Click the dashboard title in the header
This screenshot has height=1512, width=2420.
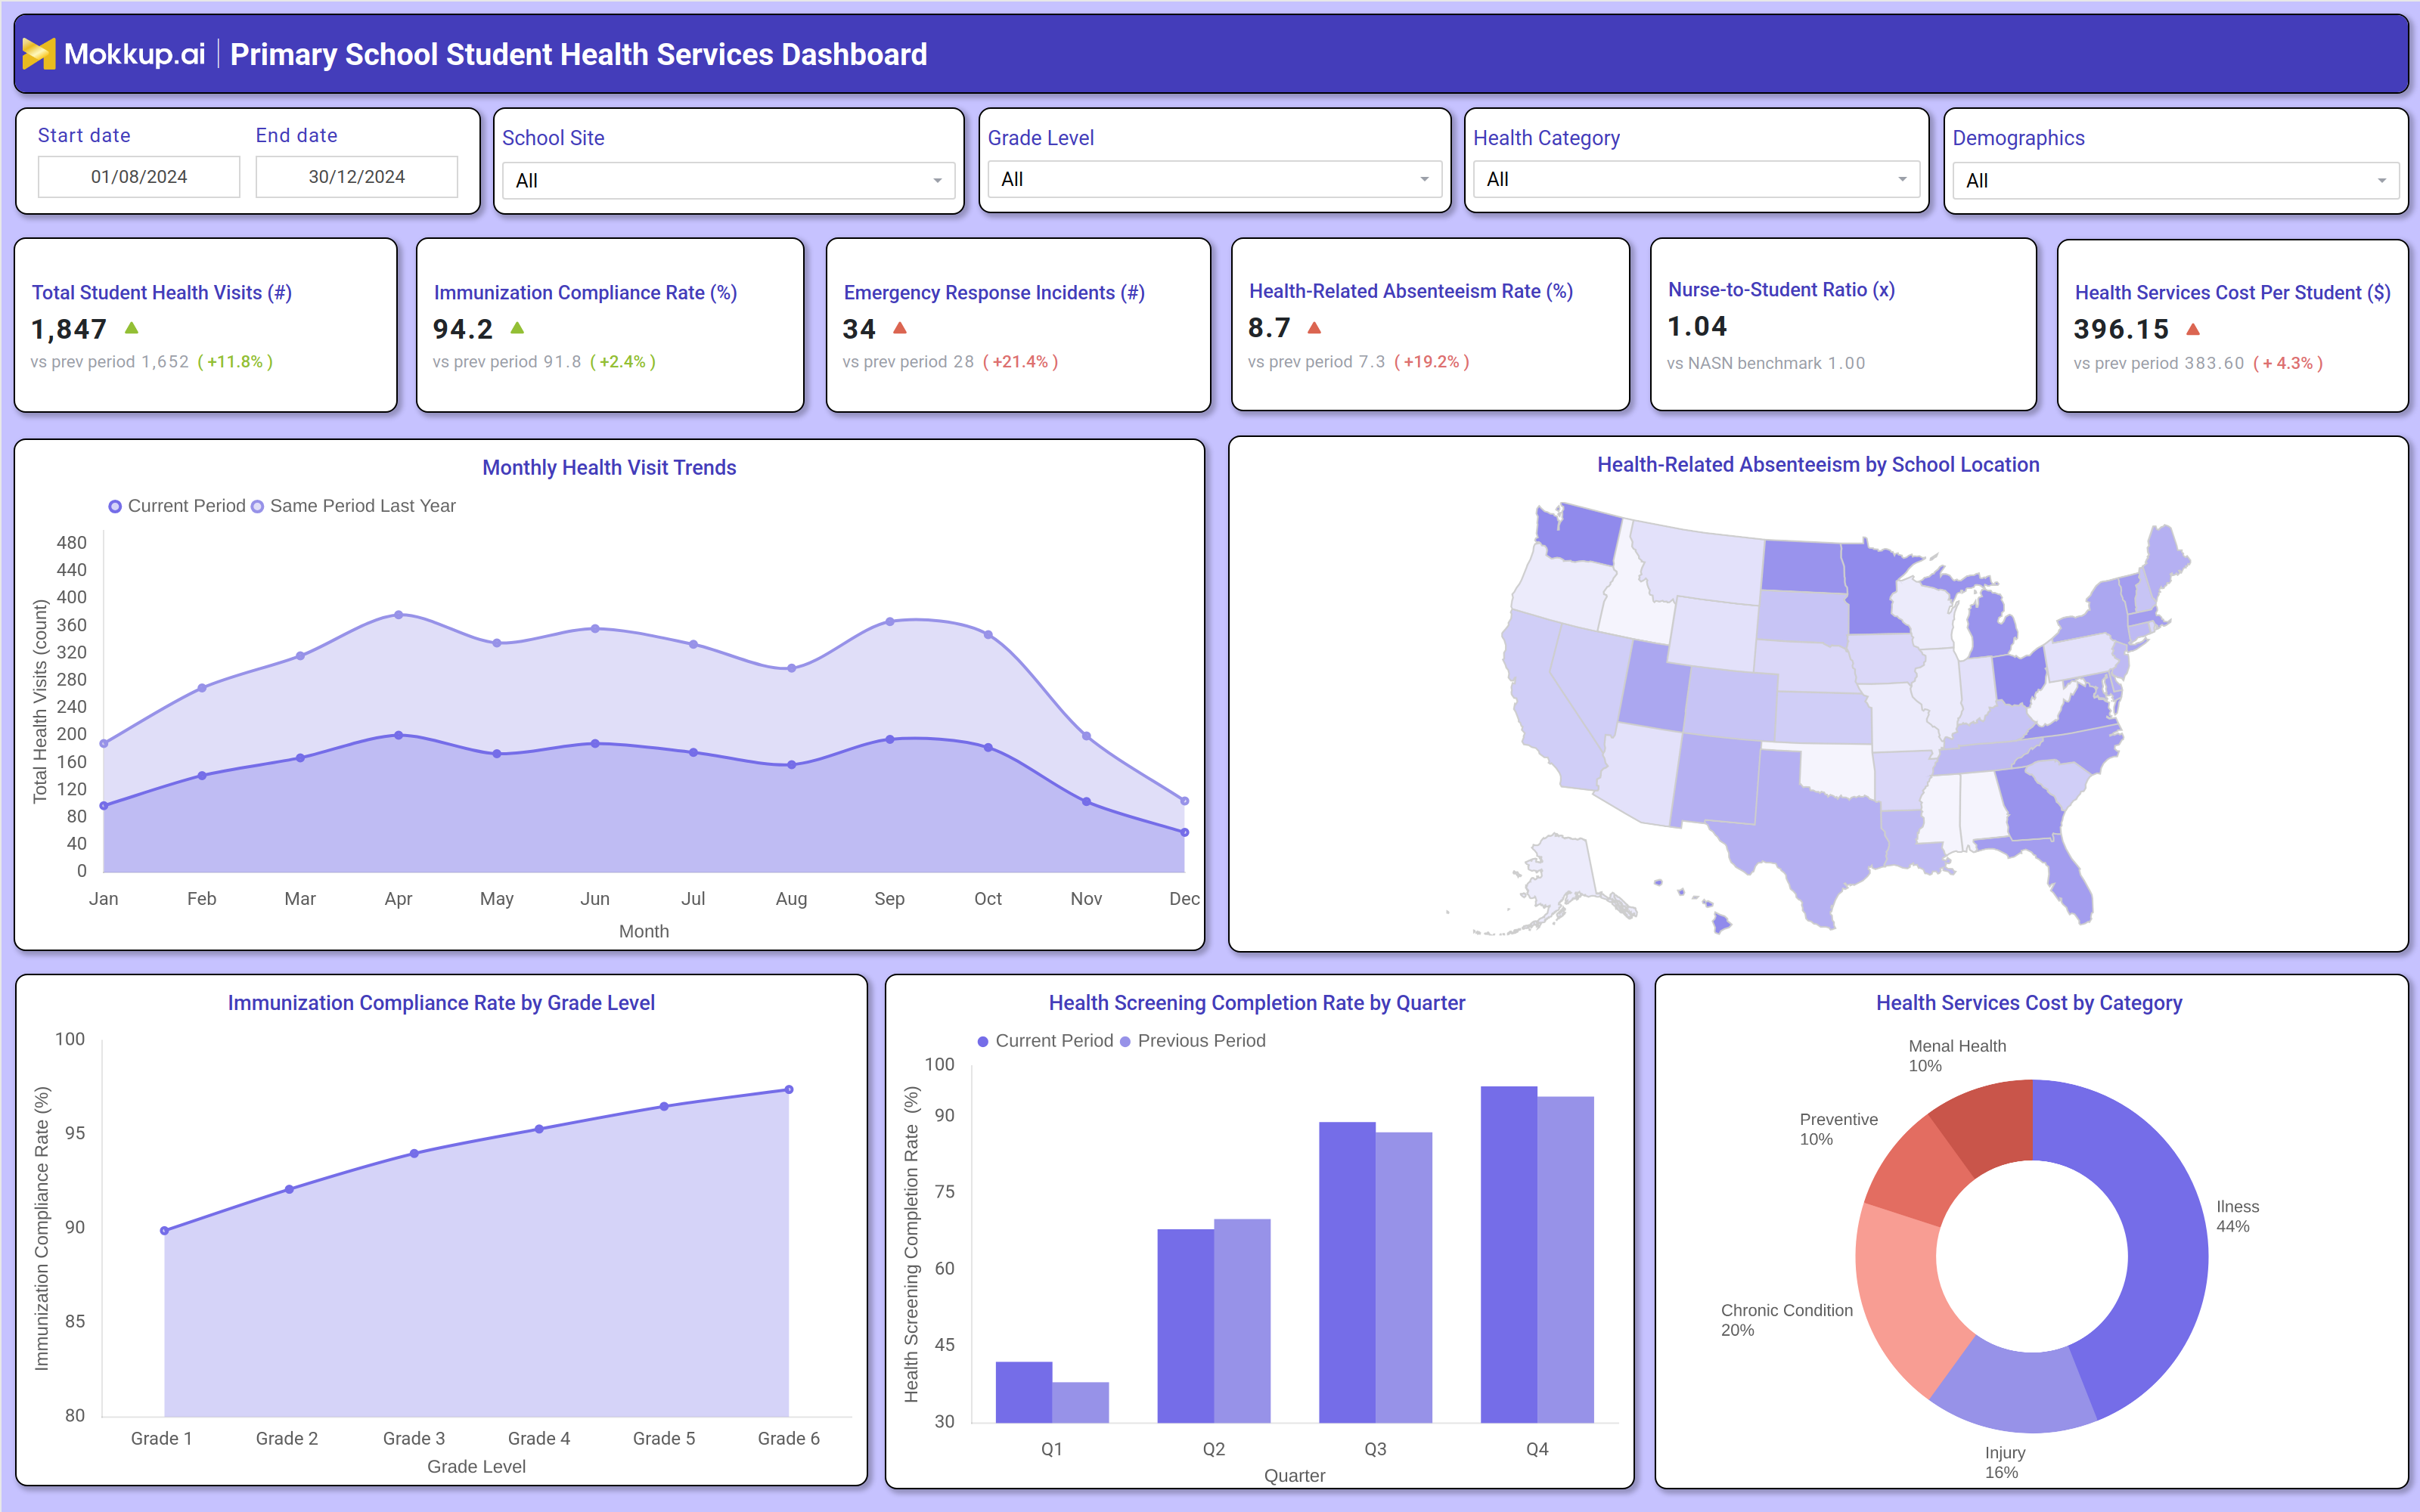[579, 54]
